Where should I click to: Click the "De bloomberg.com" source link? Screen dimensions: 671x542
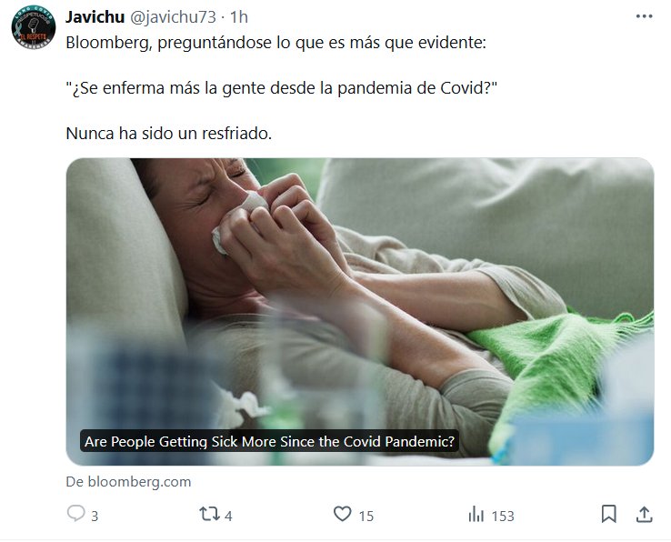click(x=128, y=482)
